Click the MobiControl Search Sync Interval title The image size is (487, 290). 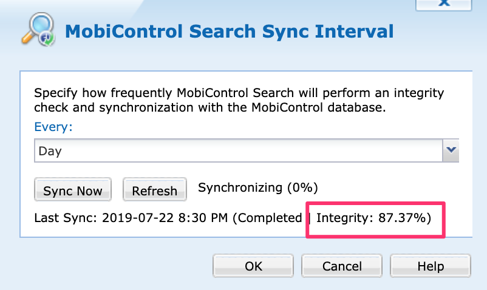229,31
